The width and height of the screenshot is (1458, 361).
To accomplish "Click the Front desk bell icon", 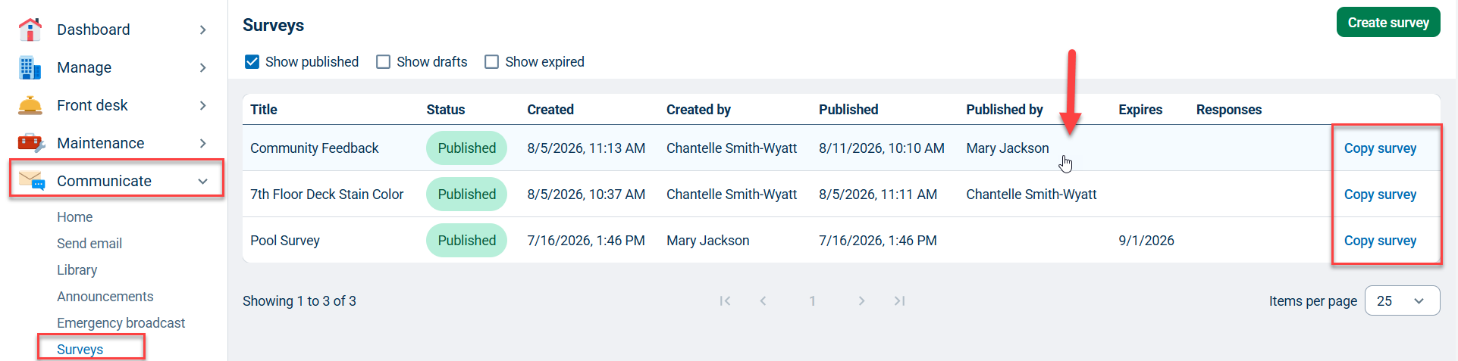I will coord(30,105).
